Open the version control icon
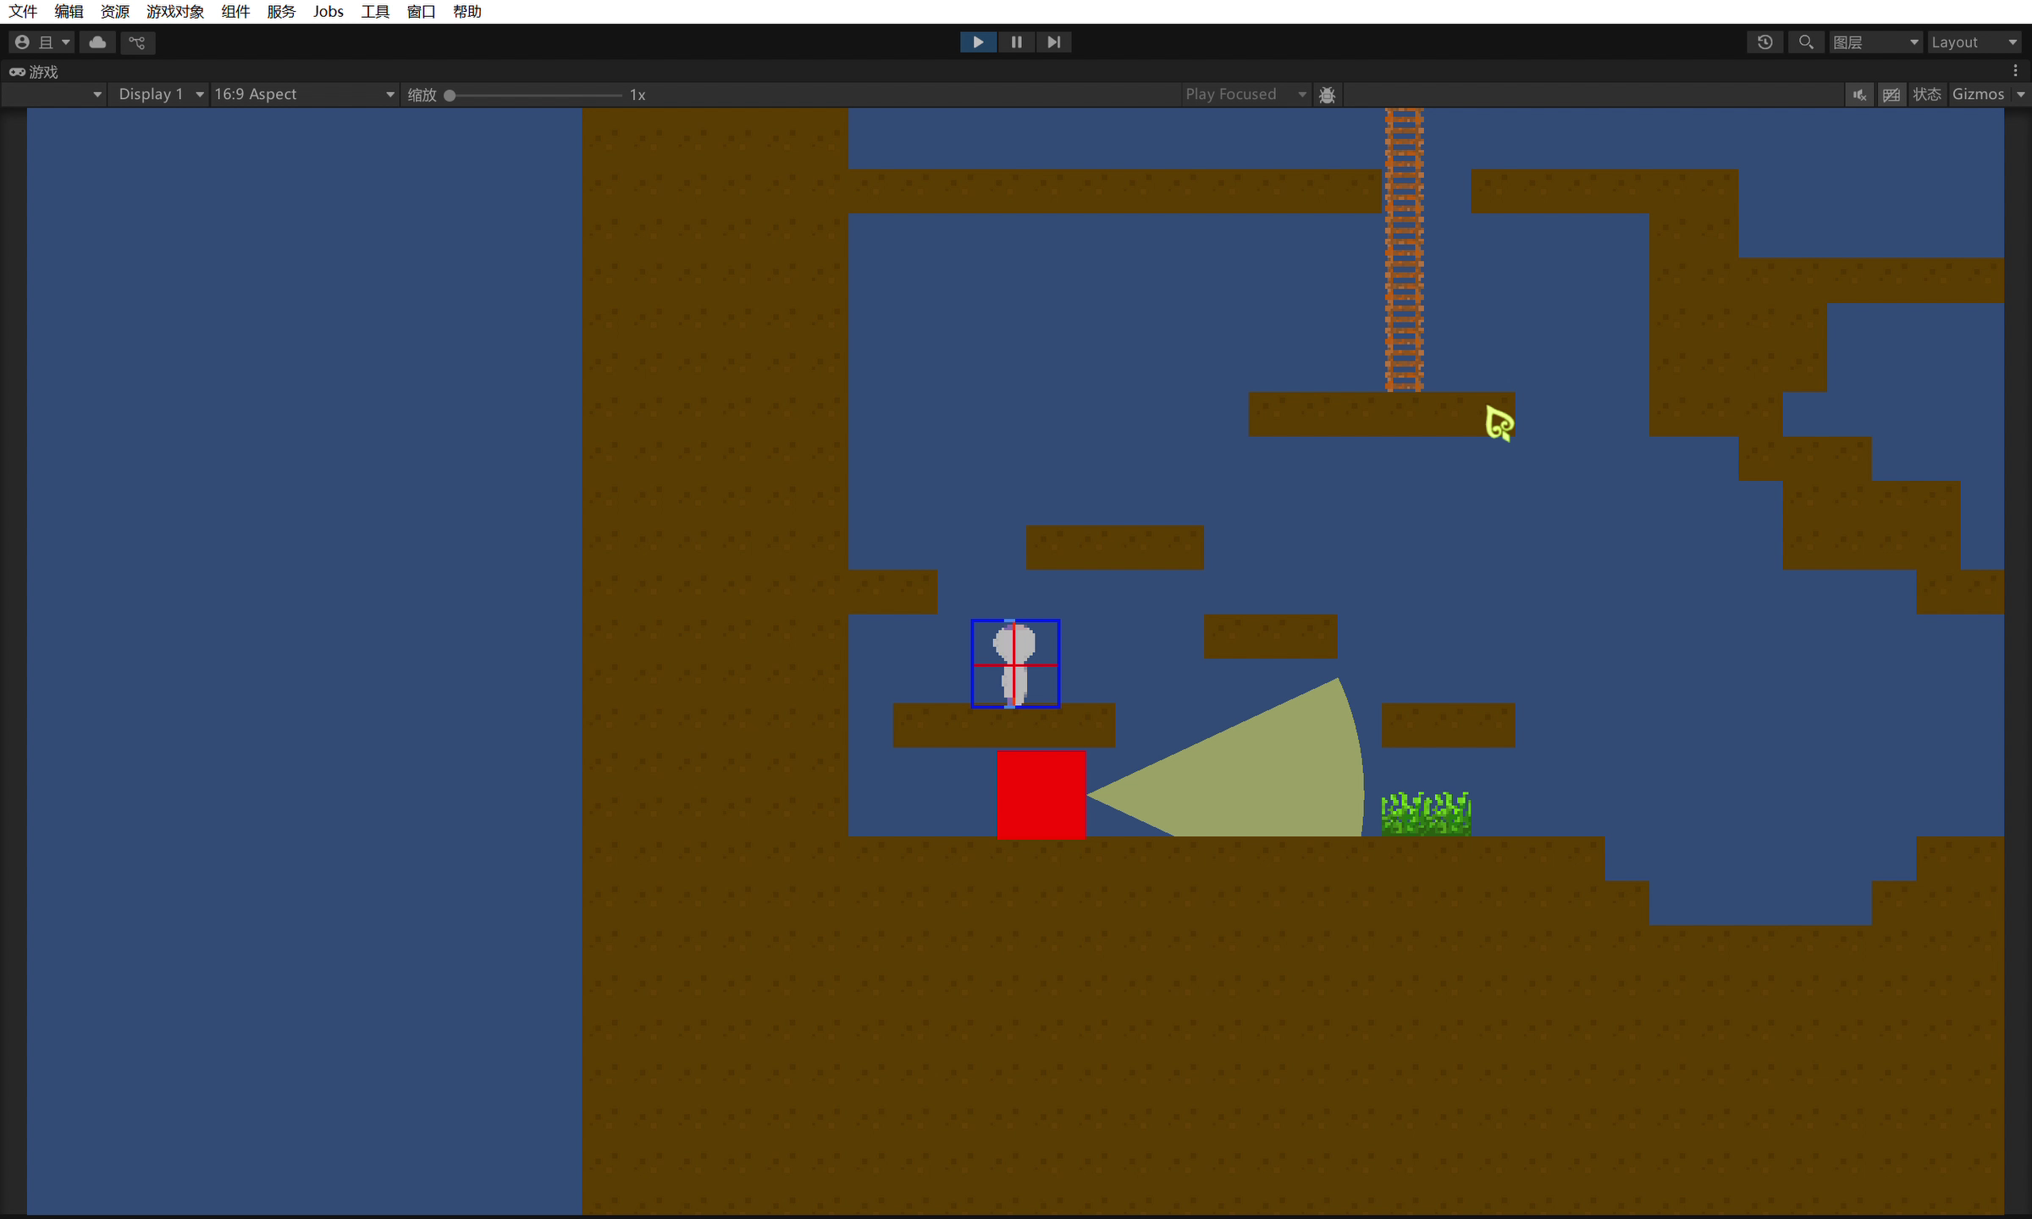Viewport: 2032px width, 1219px height. click(x=137, y=42)
